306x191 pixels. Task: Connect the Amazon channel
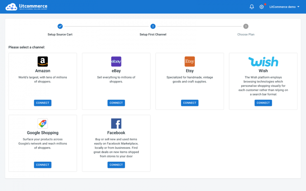[x=43, y=103]
